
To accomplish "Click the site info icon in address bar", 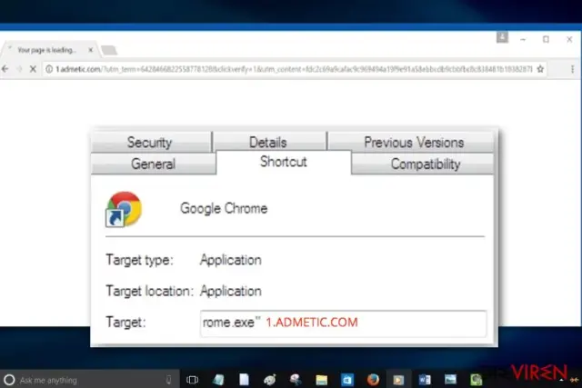I will [49, 69].
